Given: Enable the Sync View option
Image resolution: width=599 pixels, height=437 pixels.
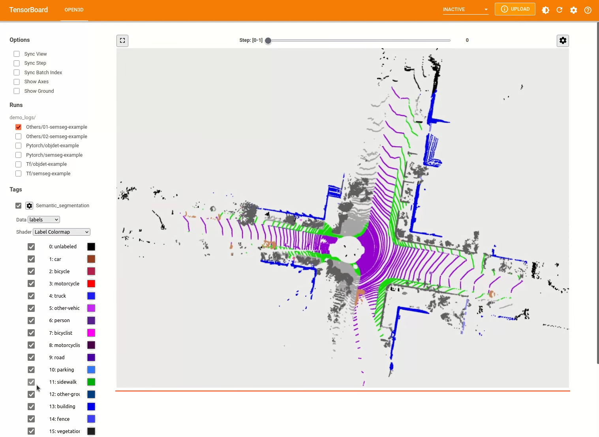Looking at the screenshot, I should tap(17, 54).
